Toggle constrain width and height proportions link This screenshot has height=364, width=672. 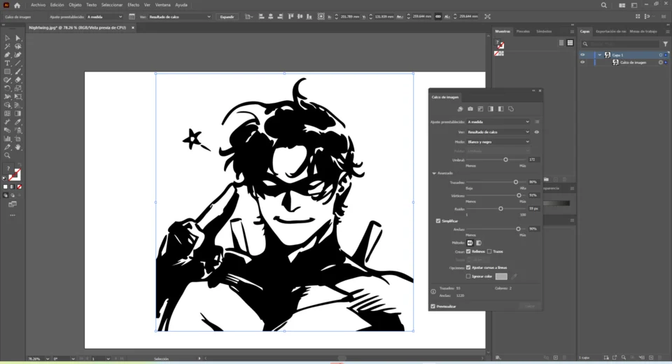pyautogui.click(x=438, y=17)
